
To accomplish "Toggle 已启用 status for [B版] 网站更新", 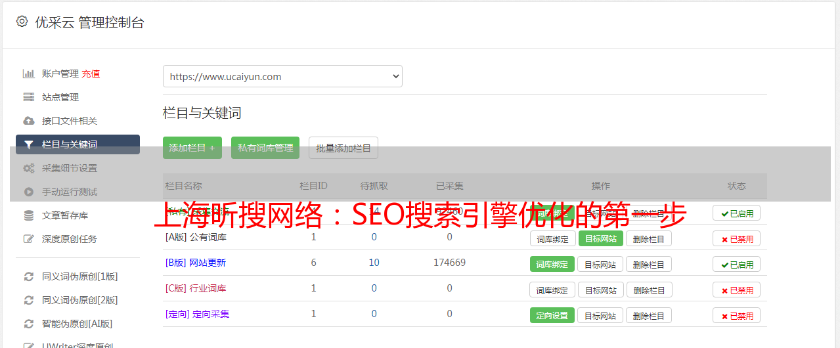I will tap(736, 264).
